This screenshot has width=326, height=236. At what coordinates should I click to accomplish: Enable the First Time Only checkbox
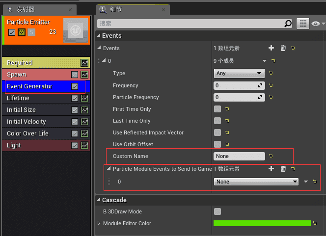pos(217,109)
